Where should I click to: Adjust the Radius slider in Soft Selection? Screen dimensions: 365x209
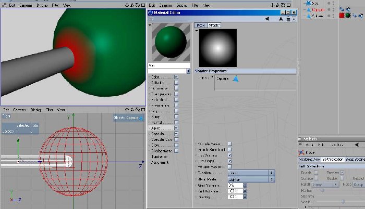(322, 190)
